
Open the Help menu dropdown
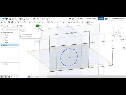pyautogui.click(x=106, y=19)
